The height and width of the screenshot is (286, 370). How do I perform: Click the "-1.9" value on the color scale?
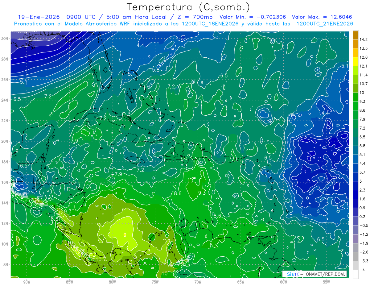[x=364, y=243]
